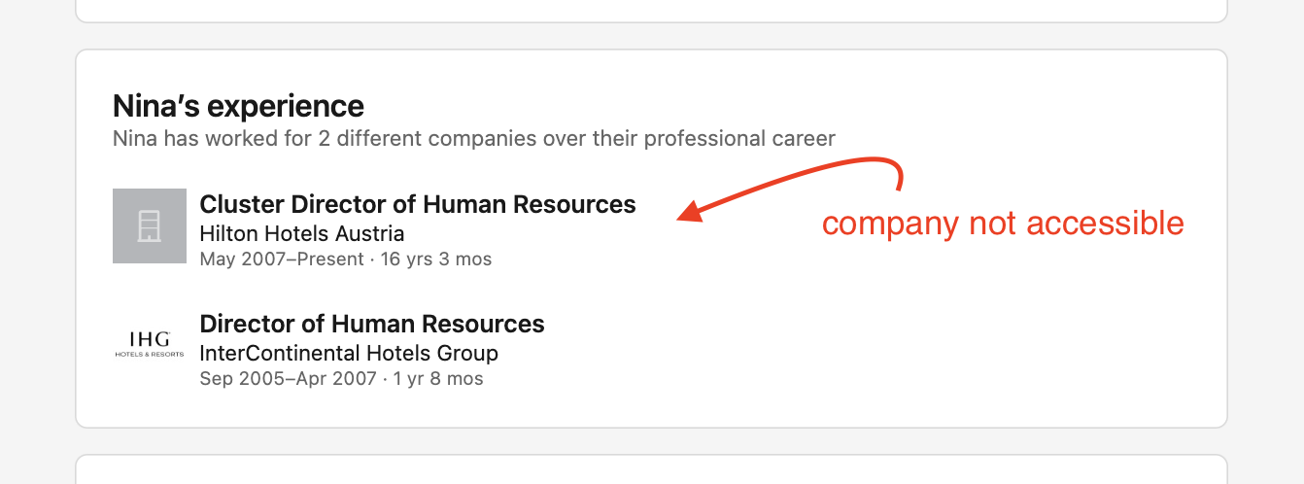Open the Cluster Director of Human Resources position

coord(418,204)
